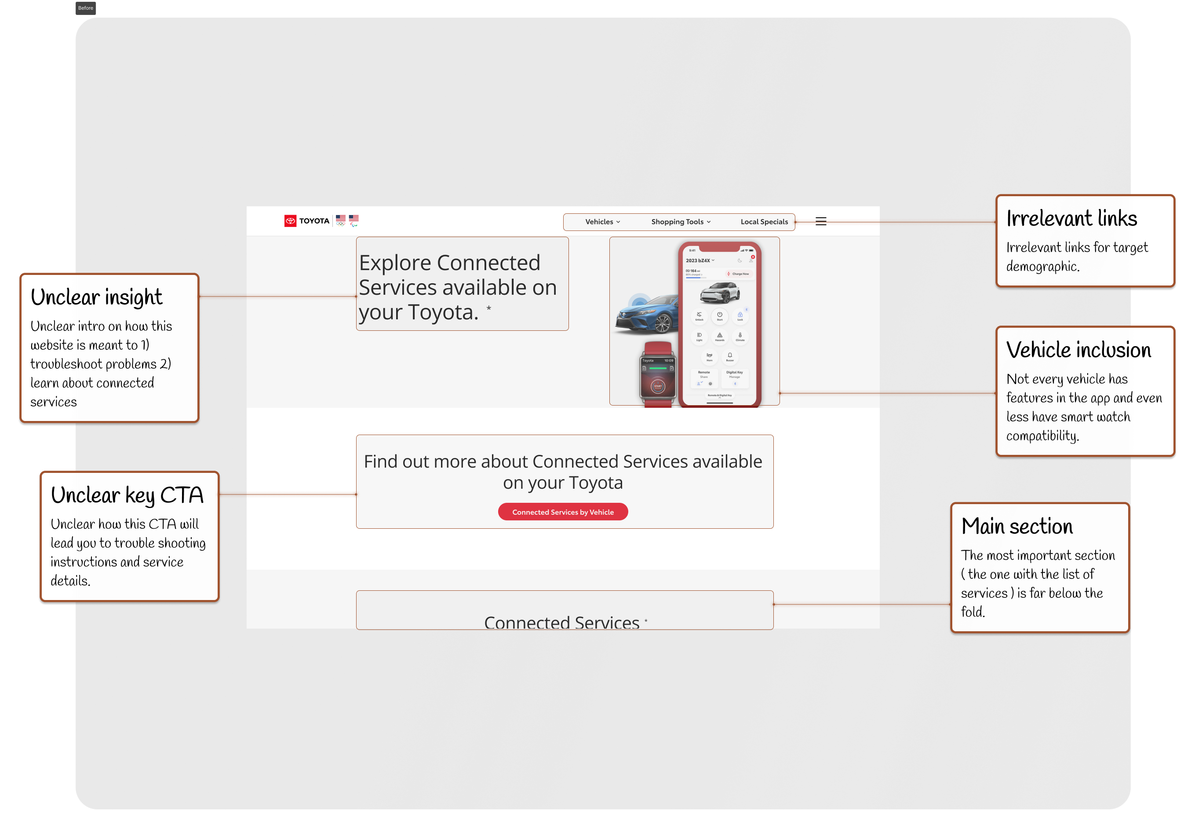Click the green fuel bar on the watch
The height and width of the screenshot is (827, 1195).
(658, 369)
